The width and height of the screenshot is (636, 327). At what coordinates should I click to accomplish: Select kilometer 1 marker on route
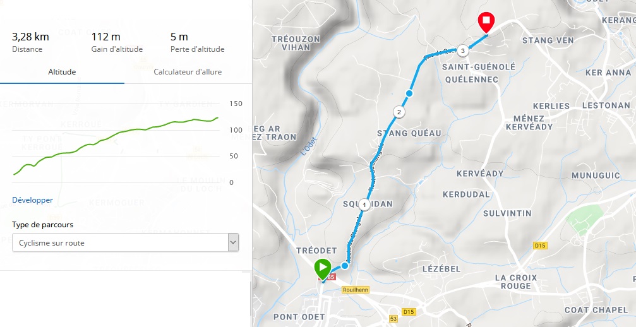pos(364,205)
